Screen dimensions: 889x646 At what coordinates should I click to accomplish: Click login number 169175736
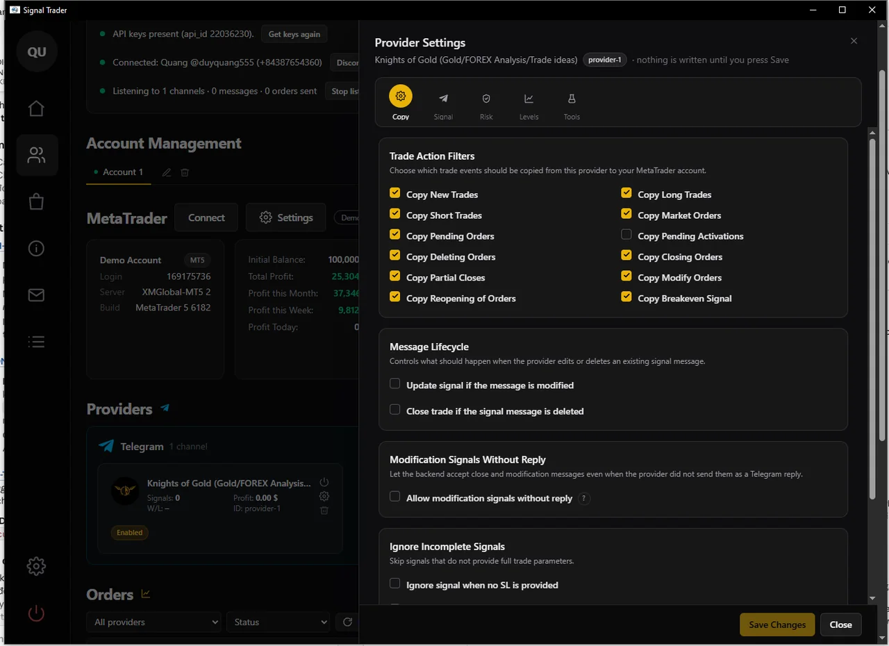pos(189,276)
